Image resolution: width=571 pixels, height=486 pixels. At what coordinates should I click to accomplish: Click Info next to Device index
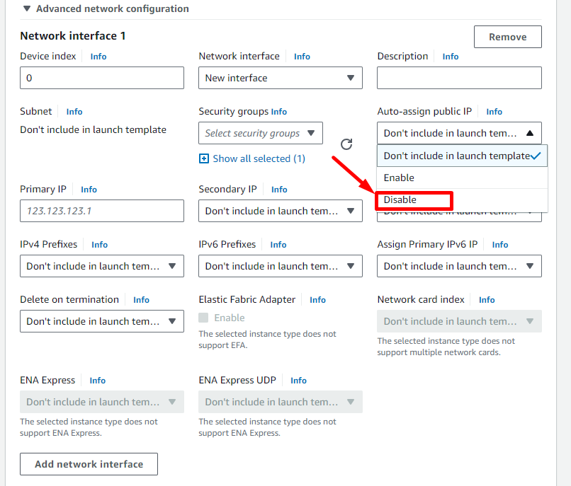click(98, 57)
